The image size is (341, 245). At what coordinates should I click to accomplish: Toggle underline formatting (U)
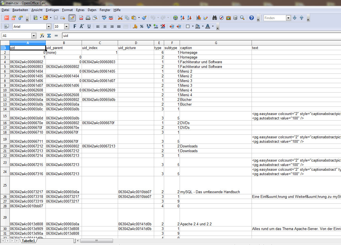pyautogui.click(x=89, y=26)
